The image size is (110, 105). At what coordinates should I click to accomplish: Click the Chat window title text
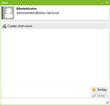click(x=5, y=3)
